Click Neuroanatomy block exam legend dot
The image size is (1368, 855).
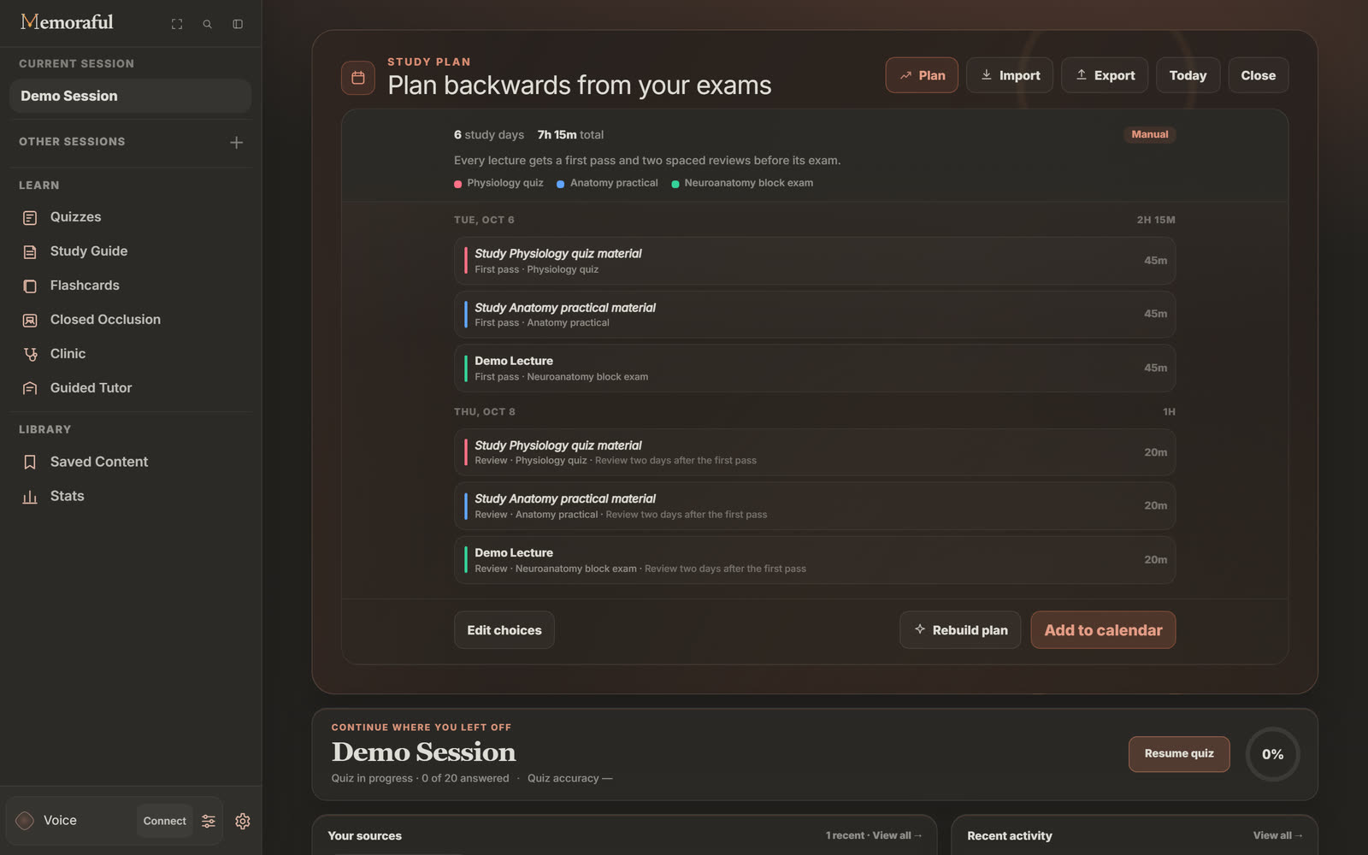click(x=675, y=184)
